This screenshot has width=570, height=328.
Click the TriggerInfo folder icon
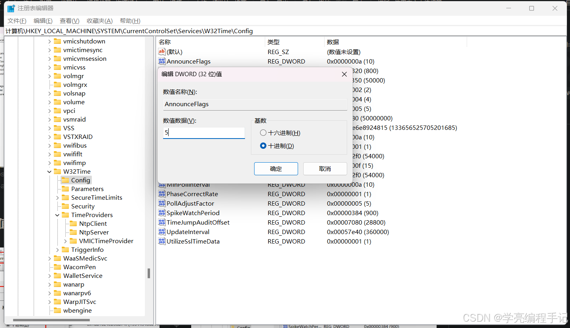(65, 249)
